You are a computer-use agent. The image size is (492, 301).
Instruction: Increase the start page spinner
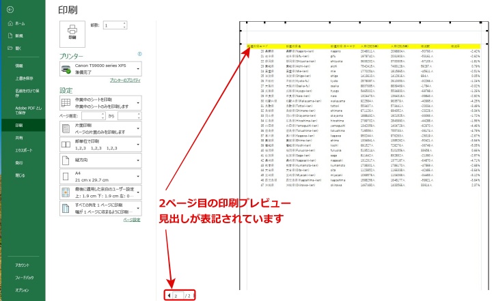(x=103, y=114)
